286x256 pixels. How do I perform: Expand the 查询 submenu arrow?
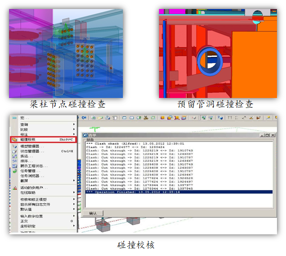pyautogui.click(x=74, y=124)
